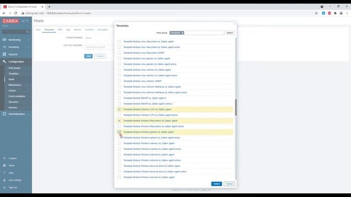The width and height of the screenshot is (351, 197).
Task: Switch to the Tags tab
Action: (x=68, y=30)
